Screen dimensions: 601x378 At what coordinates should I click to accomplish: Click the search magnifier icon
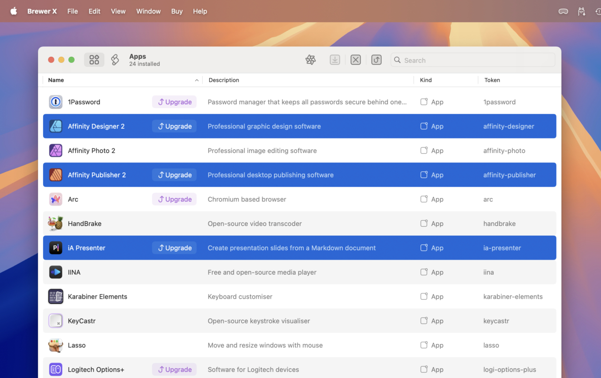click(x=397, y=60)
